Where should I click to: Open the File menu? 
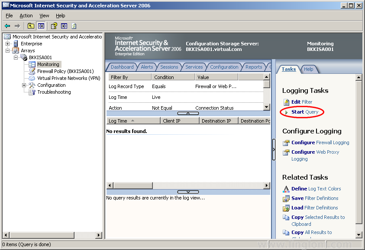pyautogui.click(x=9, y=16)
